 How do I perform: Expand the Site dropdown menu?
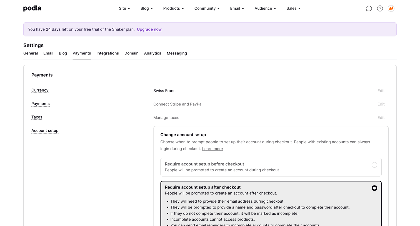coord(124,8)
